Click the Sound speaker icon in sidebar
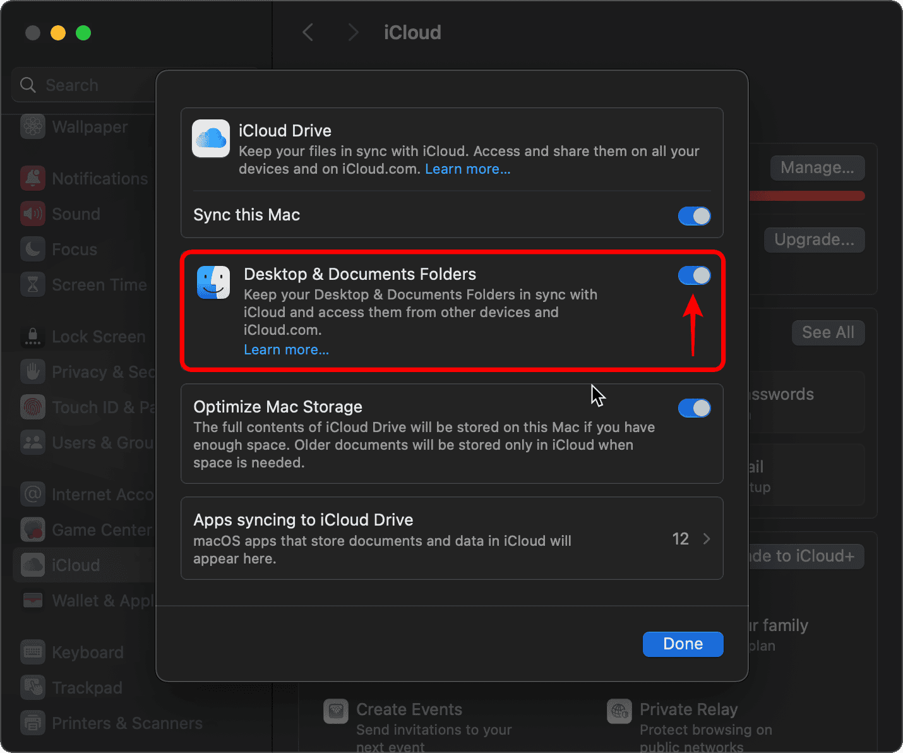 coord(33,214)
